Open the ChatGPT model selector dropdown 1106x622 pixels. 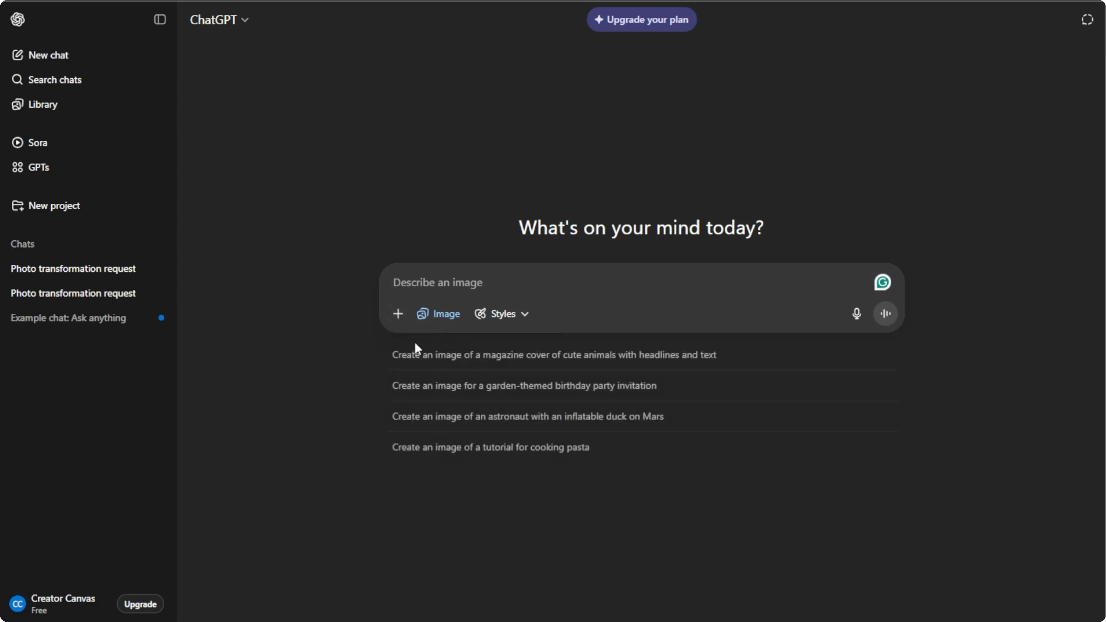coord(219,20)
